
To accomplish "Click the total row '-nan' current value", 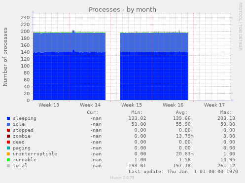I will (96, 166).
